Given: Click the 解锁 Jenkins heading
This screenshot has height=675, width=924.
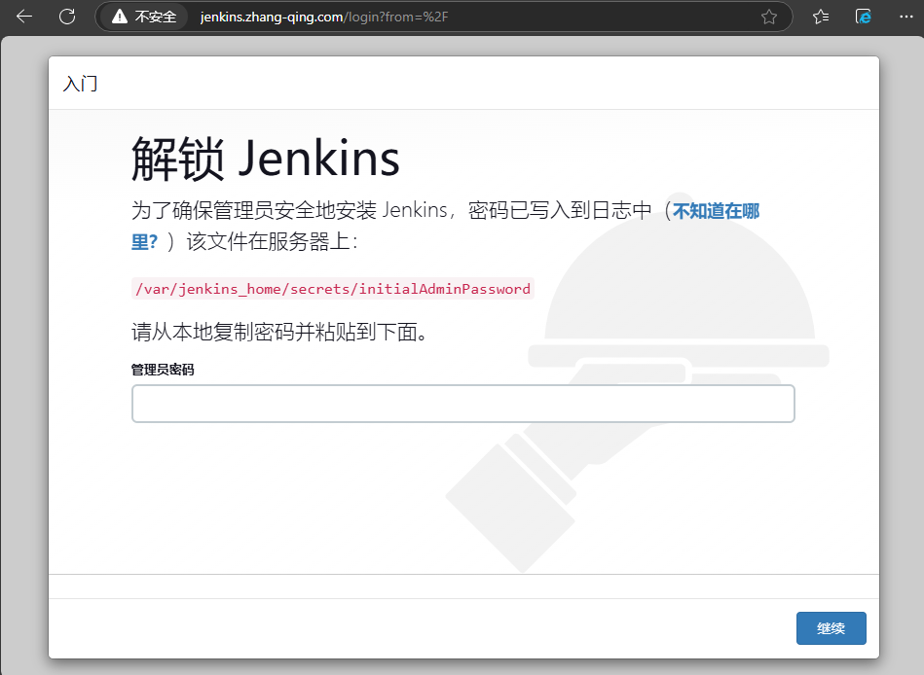Looking at the screenshot, I should point(265,159).
